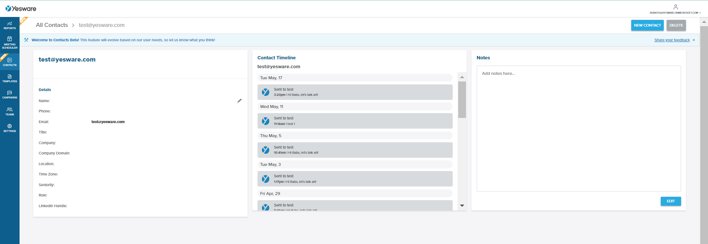Image resolution: width=708 pixels, height=244 pixels.
Task: Go back to All Contacts breadcrumb
Action: click(x=52, y=25)
